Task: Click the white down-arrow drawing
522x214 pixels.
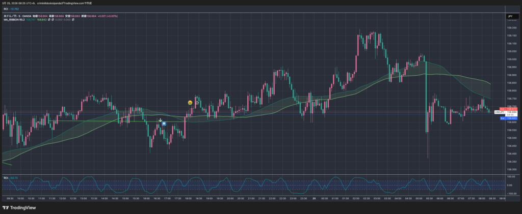Action: [x=161, y=120]
